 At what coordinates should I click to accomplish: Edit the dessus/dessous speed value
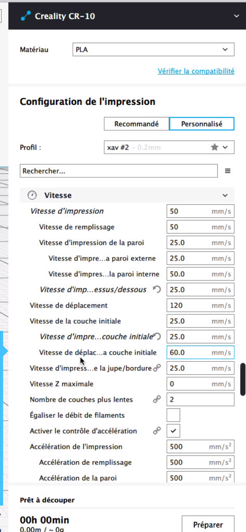(201, 290)
